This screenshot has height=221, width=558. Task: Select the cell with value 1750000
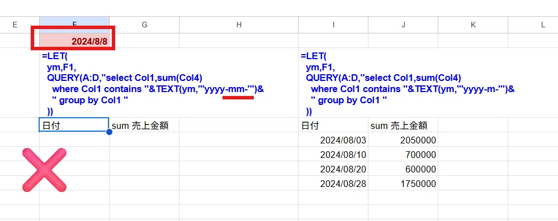[x=403, y=184]
